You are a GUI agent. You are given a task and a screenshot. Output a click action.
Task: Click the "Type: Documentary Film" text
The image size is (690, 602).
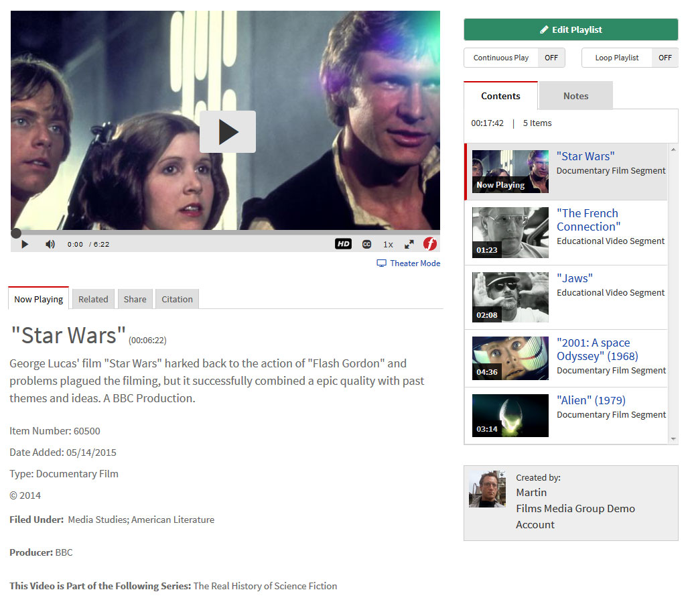[64, 474]
